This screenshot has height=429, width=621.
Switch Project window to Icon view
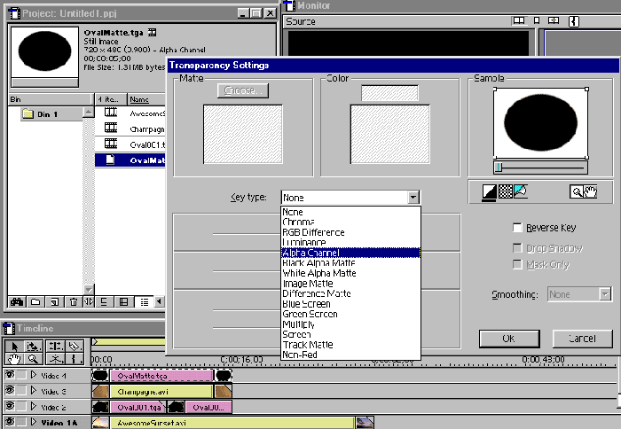104,302
